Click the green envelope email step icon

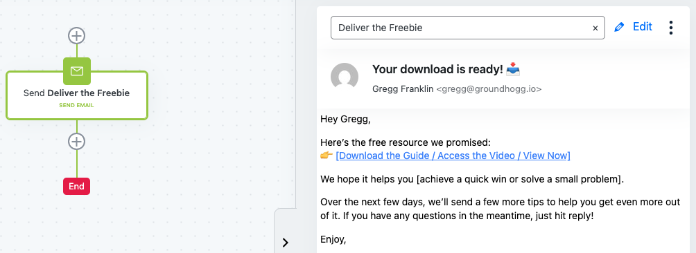pyautogui.click(x=77, y=71)
